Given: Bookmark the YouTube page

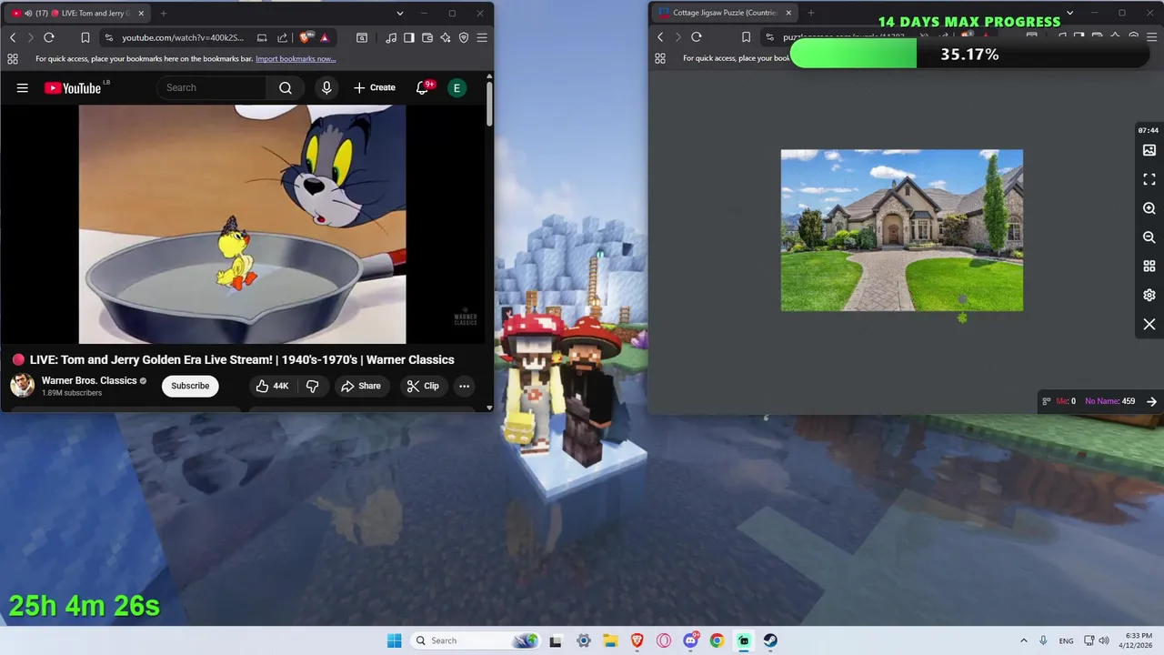Looking at the screenshot, I should (85, 37).
